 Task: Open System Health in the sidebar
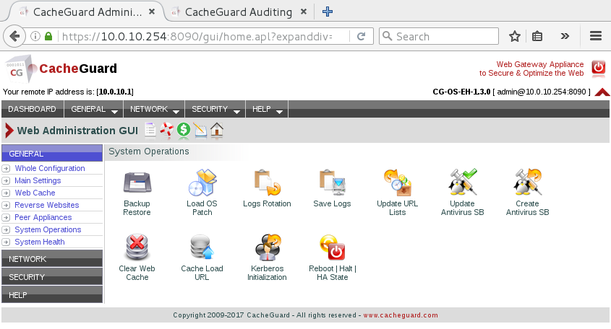(40, 242)
